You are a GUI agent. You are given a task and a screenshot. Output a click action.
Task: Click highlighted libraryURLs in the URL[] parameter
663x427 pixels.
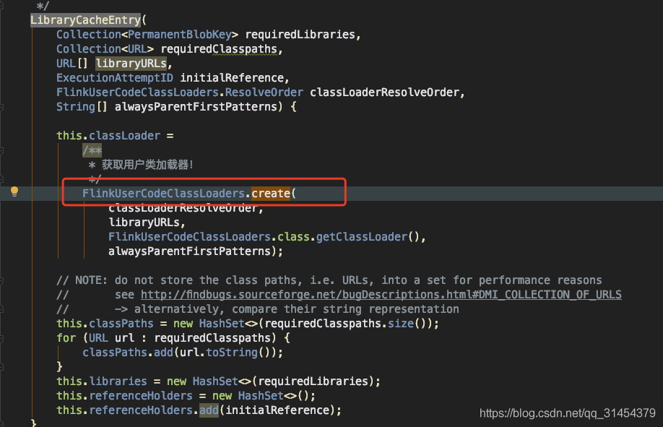click(131, 64)
